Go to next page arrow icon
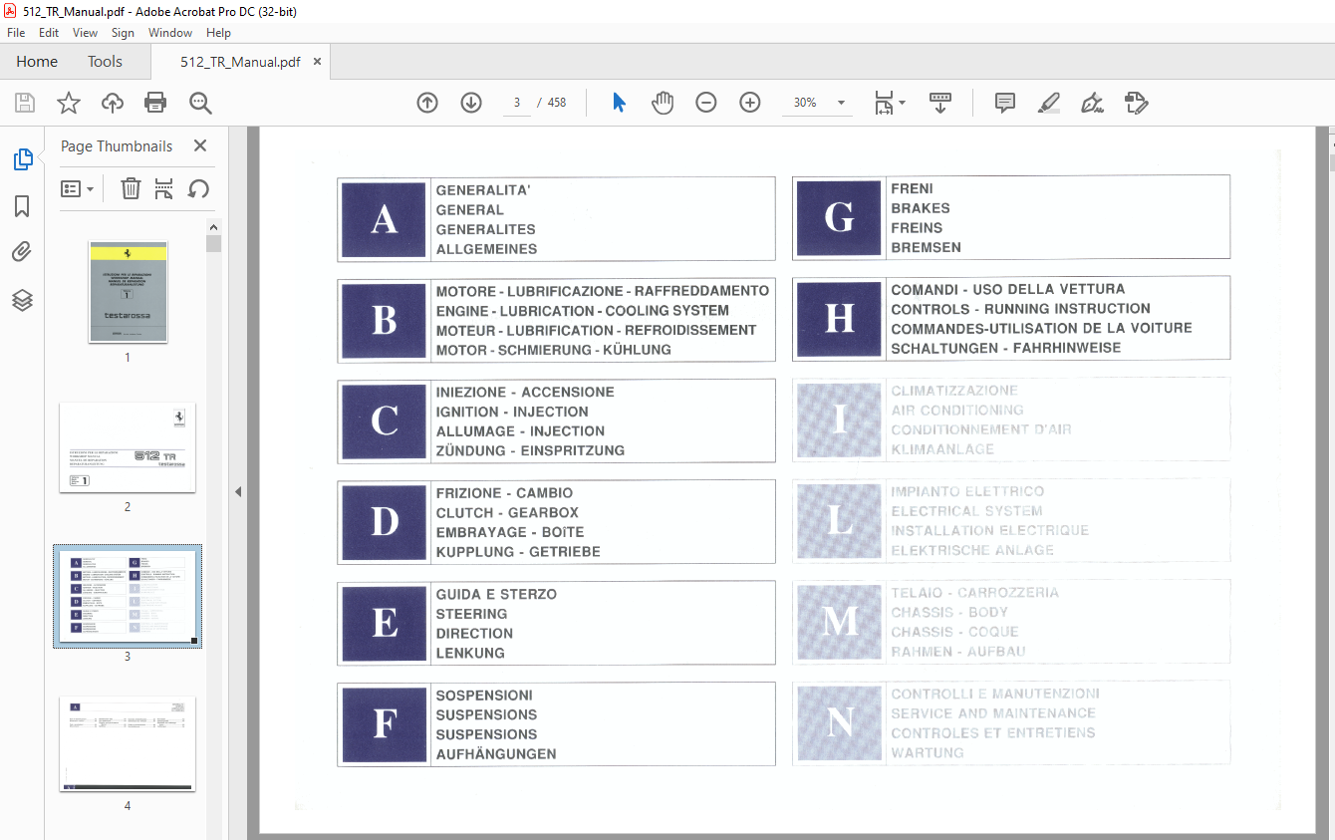This screenshot has width=1335, height=840. (x=471, y=103)
